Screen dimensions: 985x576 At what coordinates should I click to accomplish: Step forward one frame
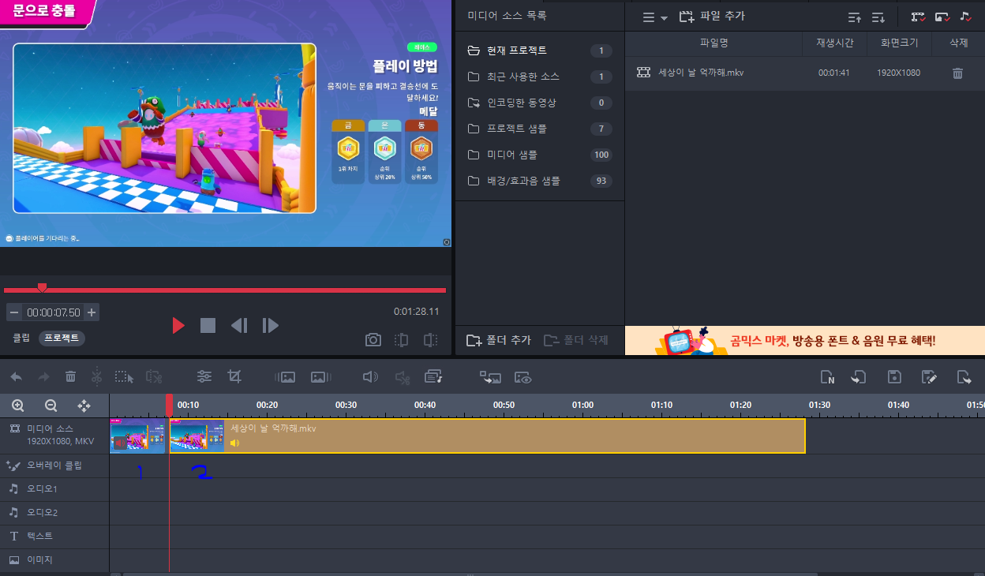[x=270, y=325]
